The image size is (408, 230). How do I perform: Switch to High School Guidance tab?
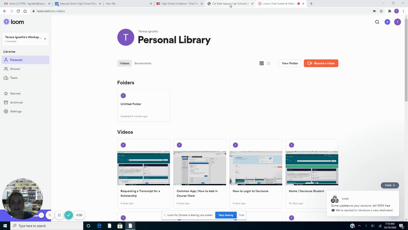pos(179,4)
